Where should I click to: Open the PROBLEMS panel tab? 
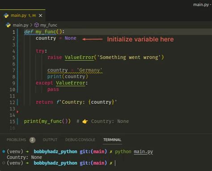16,140
